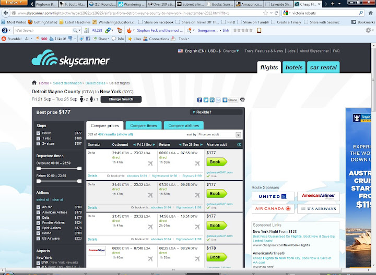Click the Outbound departure time slider right handle
Viewport: 376px width, 275px height.
(x=79, y=169)
